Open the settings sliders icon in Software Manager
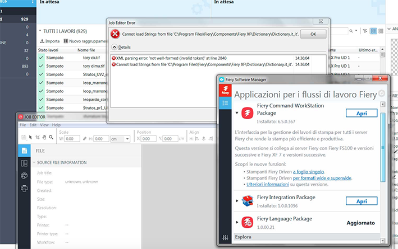The width and height of the screenshot is (398, 249). point(225,237)
